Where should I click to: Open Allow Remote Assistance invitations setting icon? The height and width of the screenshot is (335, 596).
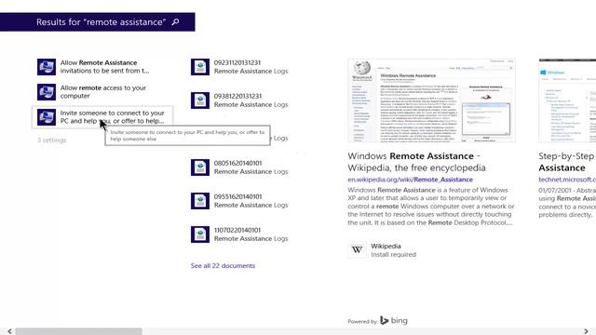(x=47, y=67)
